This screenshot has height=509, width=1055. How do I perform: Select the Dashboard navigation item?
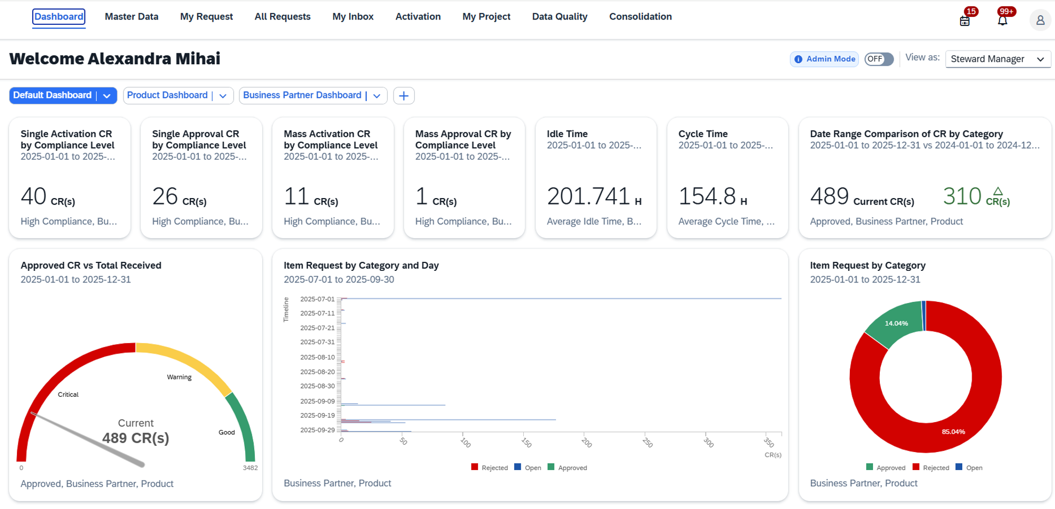[59, 16]
